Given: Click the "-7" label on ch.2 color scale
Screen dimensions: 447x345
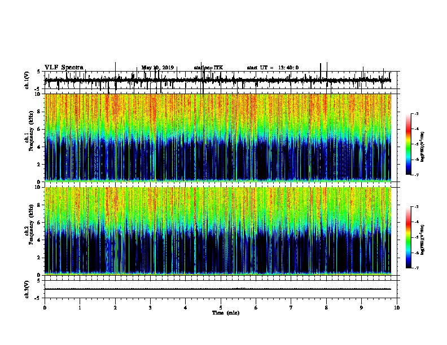Looking at the screenshot, I should (x=417, y=268).
